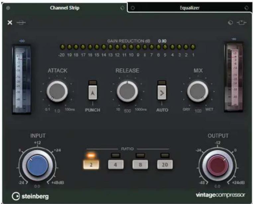Open Equalizer preset diamond icon
The width and height of the screenshot is (253, 204).
247,8
